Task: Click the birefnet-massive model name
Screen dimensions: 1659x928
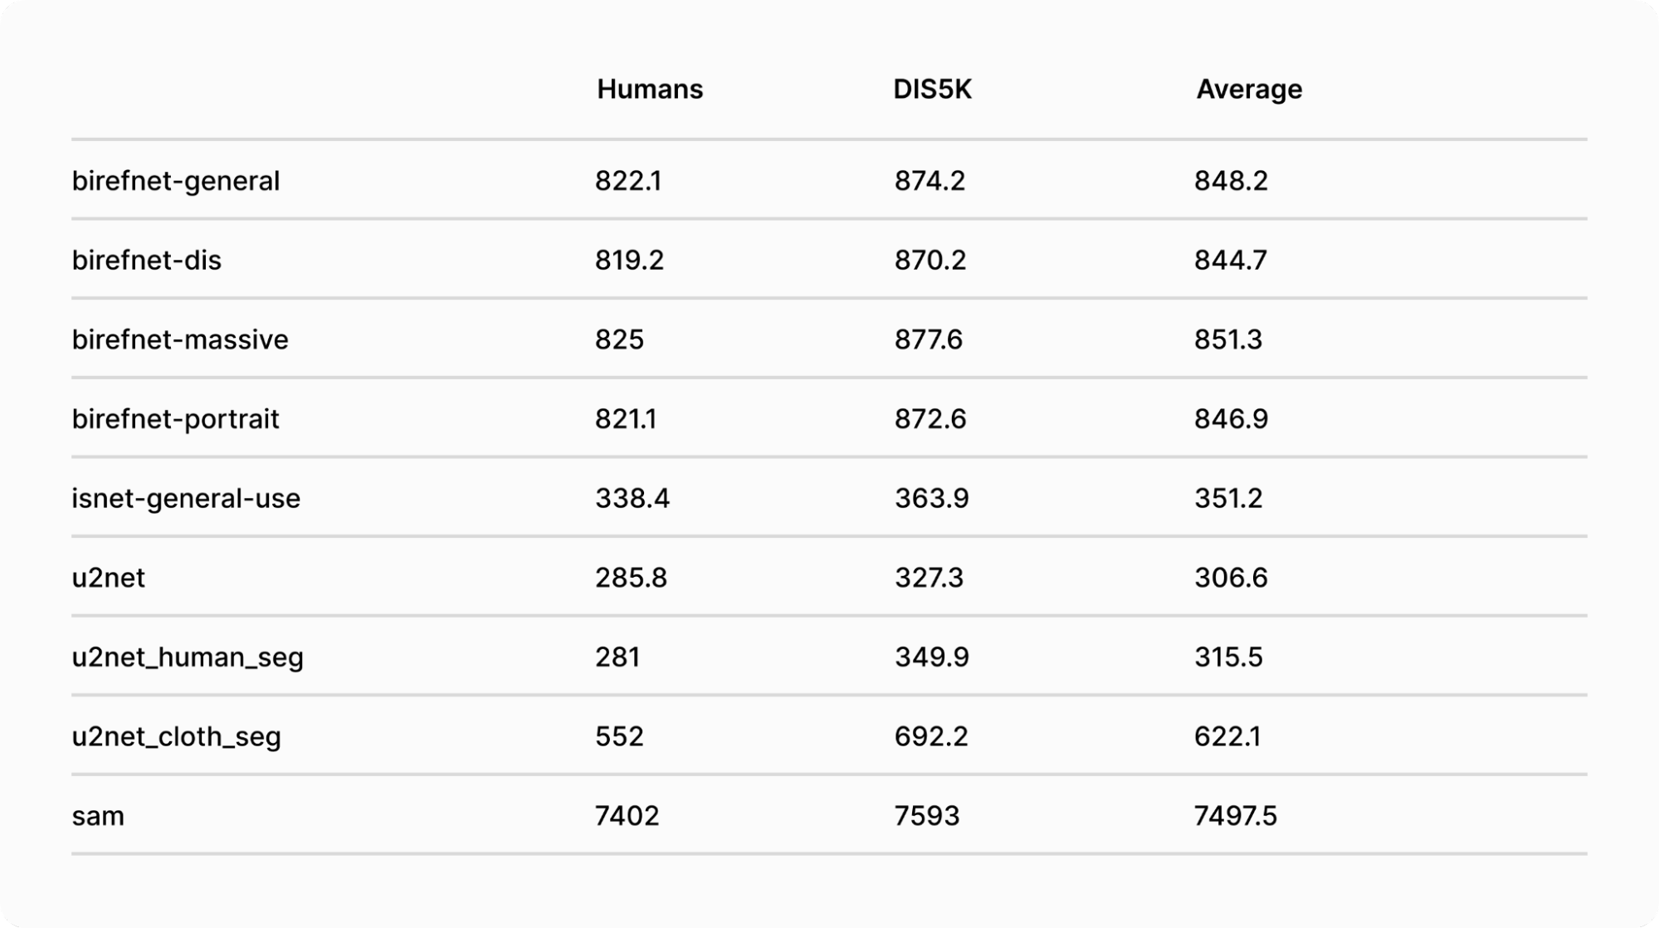Action: tap(179, 339)
